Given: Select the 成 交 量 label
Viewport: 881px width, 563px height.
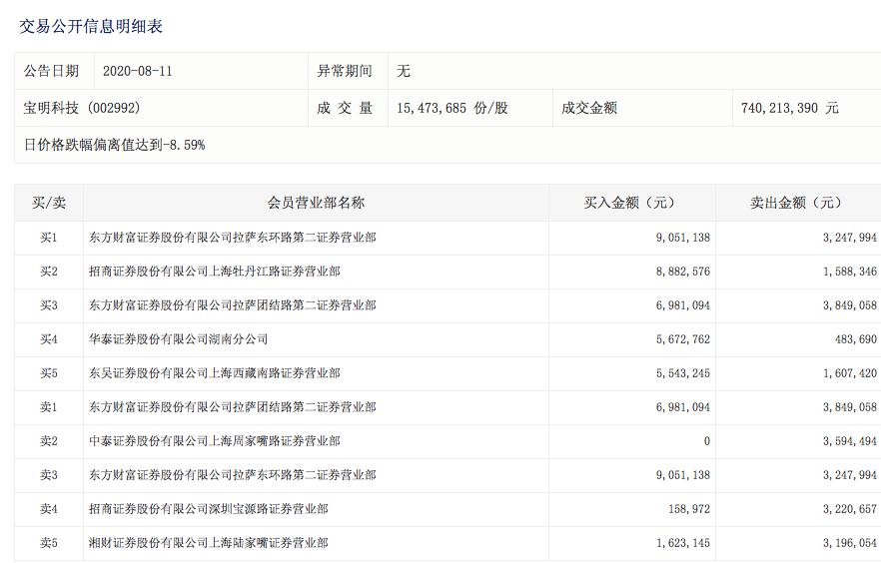Looking at the screenshot, I should point(345,108).
